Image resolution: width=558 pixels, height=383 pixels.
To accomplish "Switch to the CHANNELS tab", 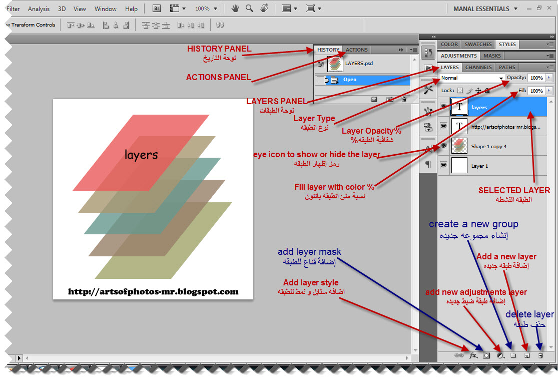I will point(478,67).
